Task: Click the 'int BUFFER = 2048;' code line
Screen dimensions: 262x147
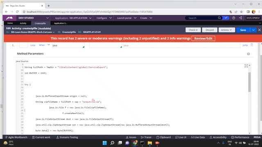Action: click(x=36, y=73)
